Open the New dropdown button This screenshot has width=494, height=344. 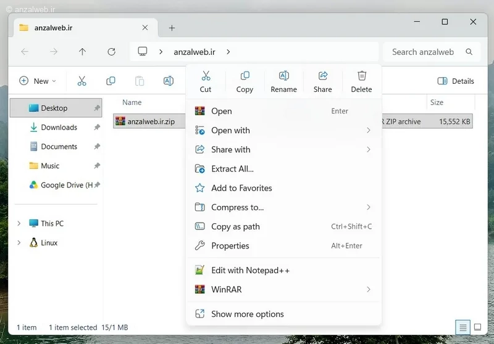38,81
